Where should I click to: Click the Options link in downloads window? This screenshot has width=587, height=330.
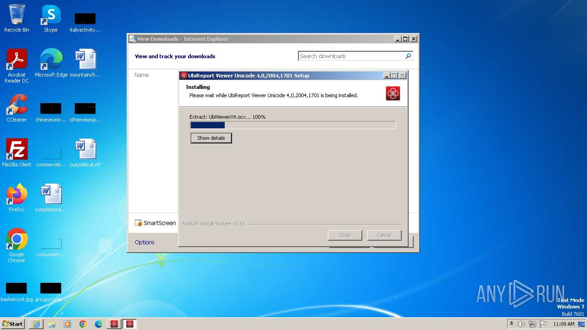point(144,242)
